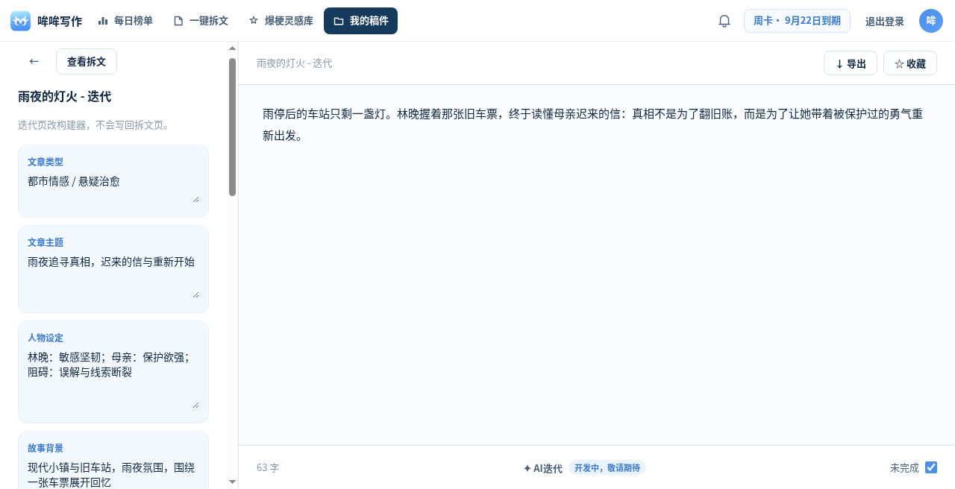Open notifications bell icon

(724, 21)
